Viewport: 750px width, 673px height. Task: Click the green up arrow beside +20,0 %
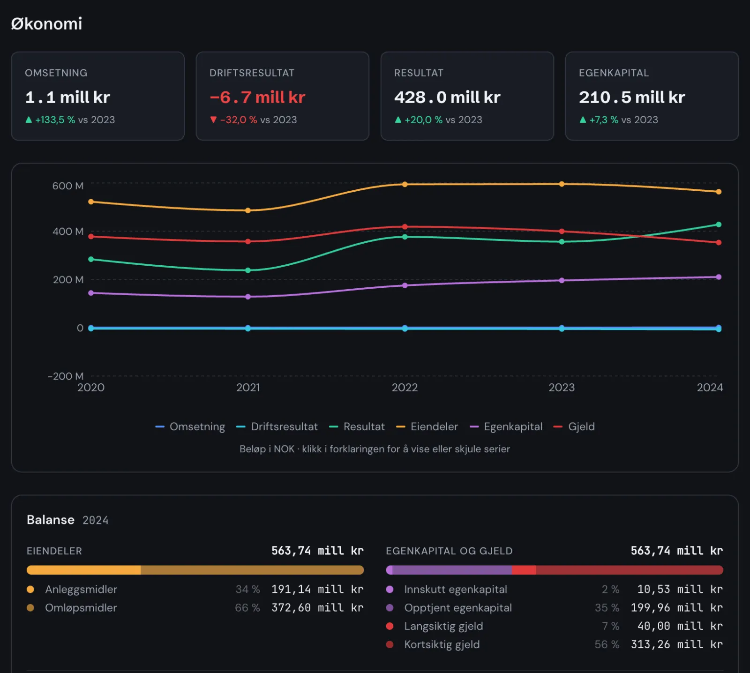click(398, 120)
